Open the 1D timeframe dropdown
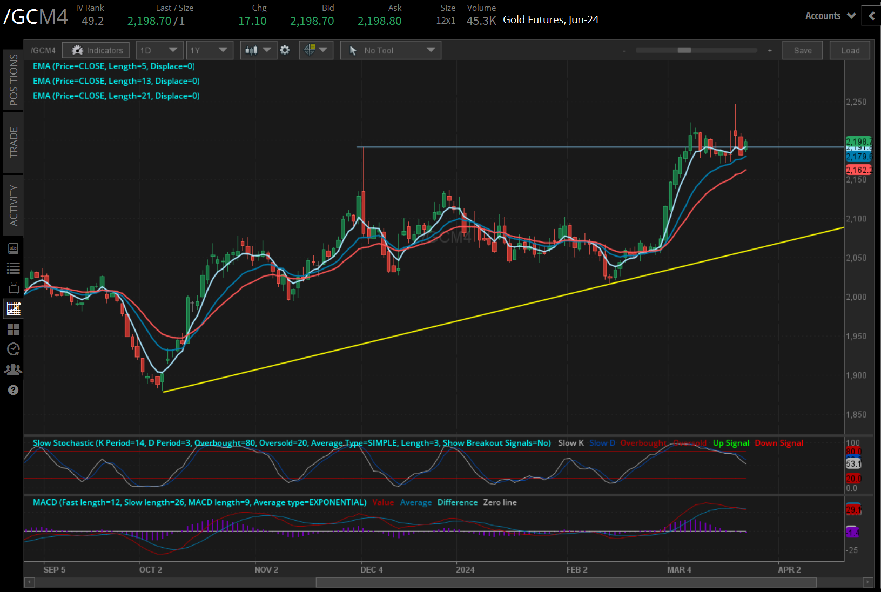Image resolution: width=881 pixels, height=592 pixels. (x=159, y=50)
